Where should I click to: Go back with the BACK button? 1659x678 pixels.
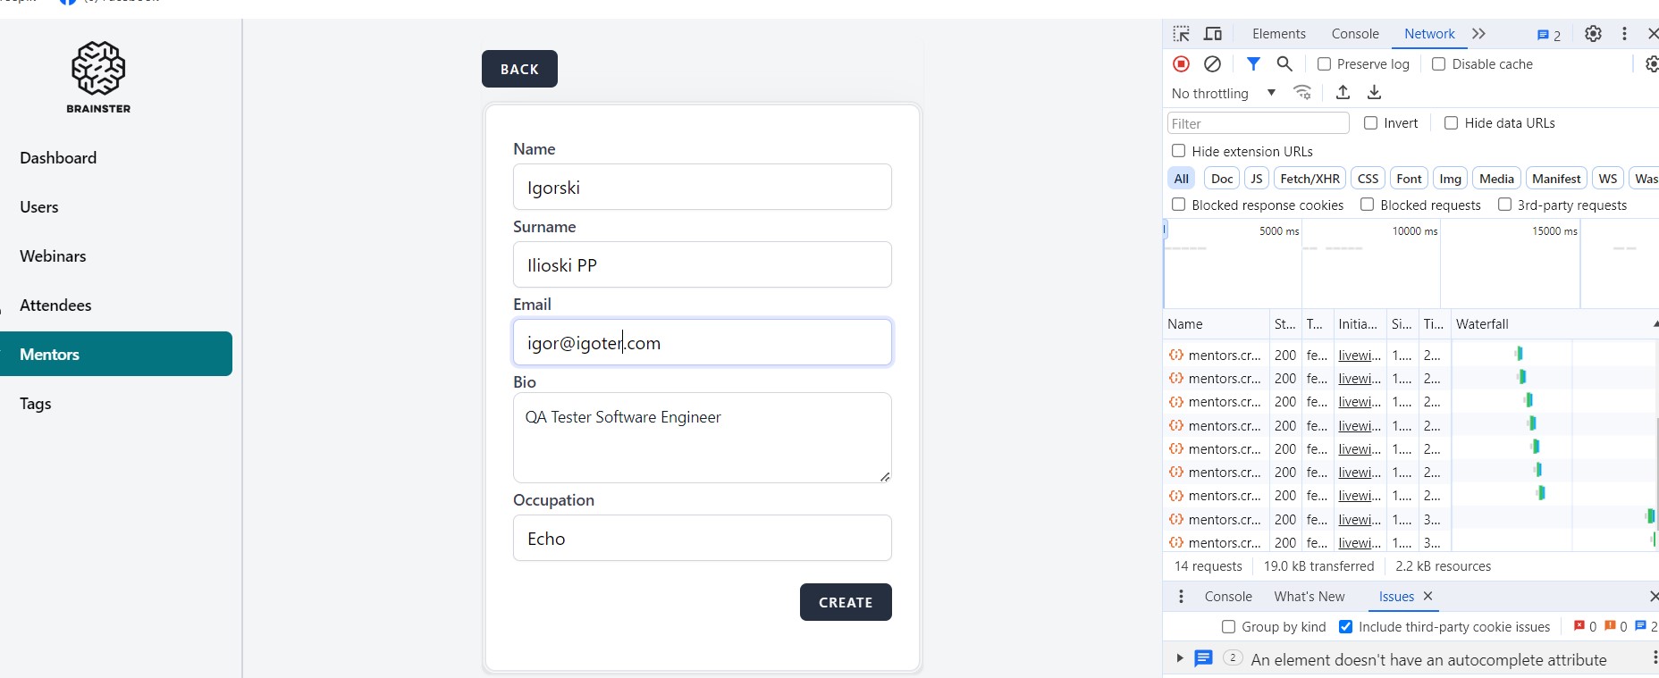point(519,69)
